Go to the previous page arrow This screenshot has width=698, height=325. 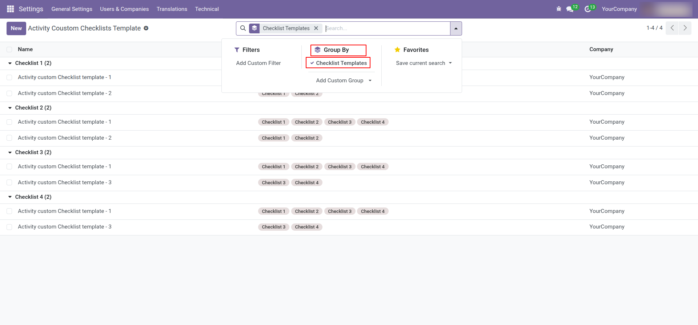click(672, 28)
